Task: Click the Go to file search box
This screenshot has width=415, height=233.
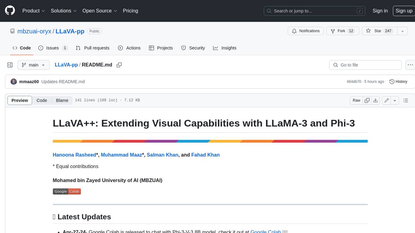Action: pos(365,65)
